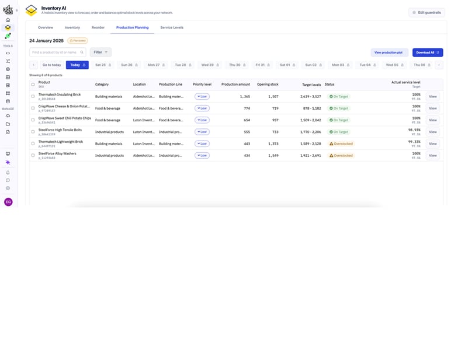The height and width of the screenshot is (350, 451).
Task: Click the search magnifier icon in product field
Action: [82, 52]
